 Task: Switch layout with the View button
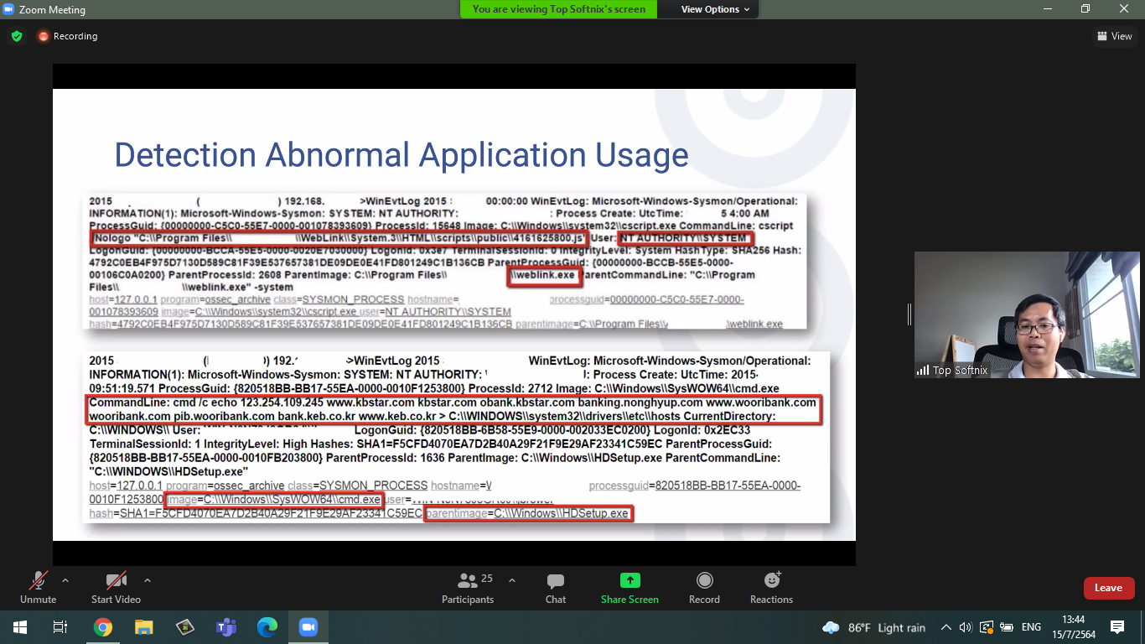coord(1115,36)
